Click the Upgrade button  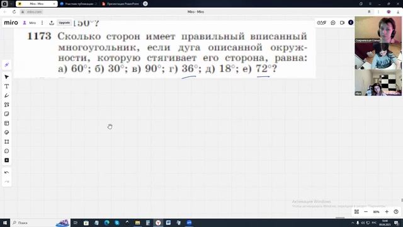click(64, 23)
